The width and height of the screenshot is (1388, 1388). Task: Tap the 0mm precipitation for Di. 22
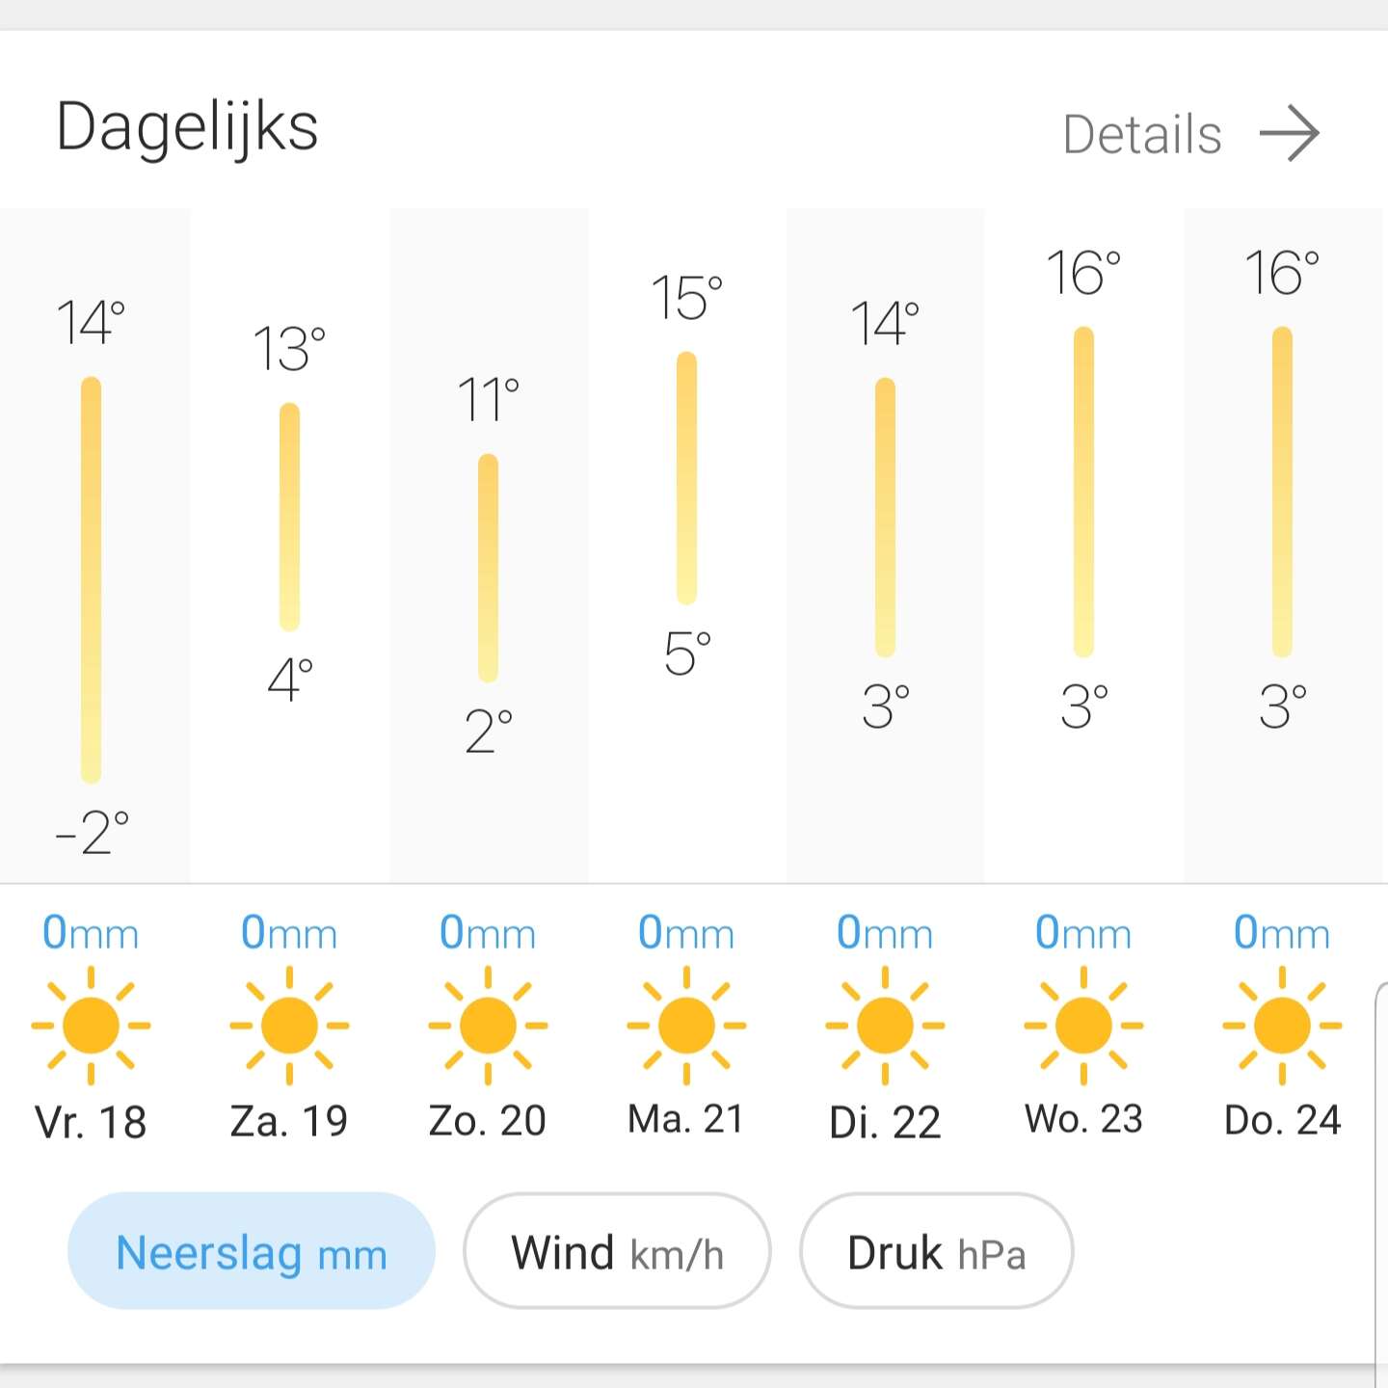coord(885,933)
